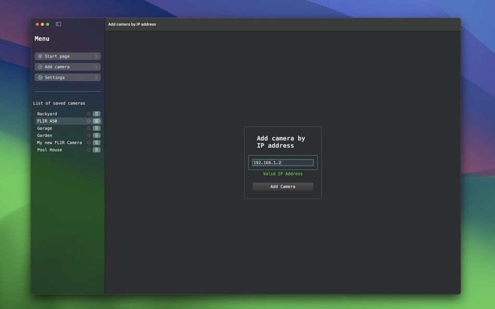
Task: Click the FLIR A50 green status indicator
Action: (x=89, y=121)
